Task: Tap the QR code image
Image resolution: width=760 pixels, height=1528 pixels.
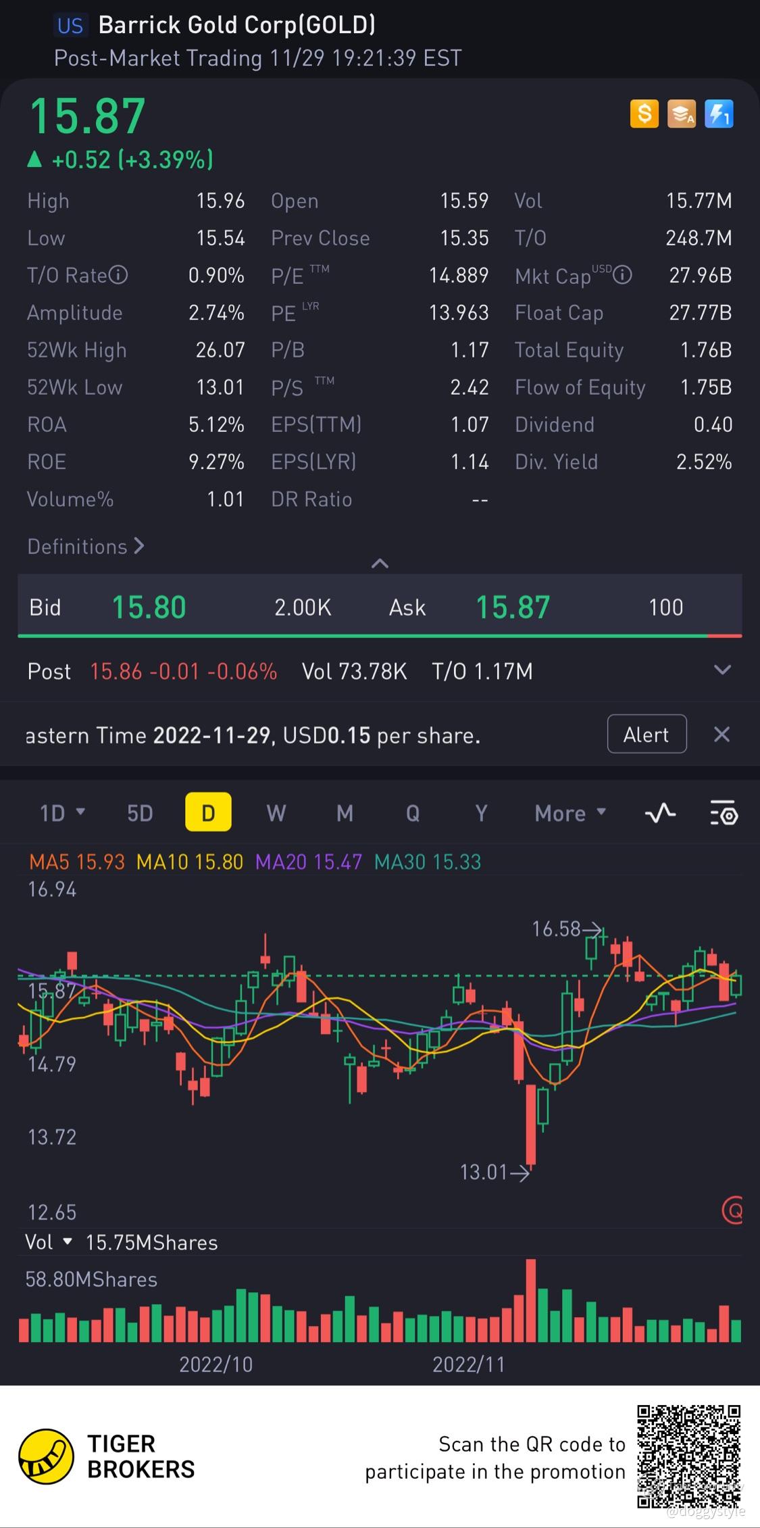Action: click(x=689, y=1456)
